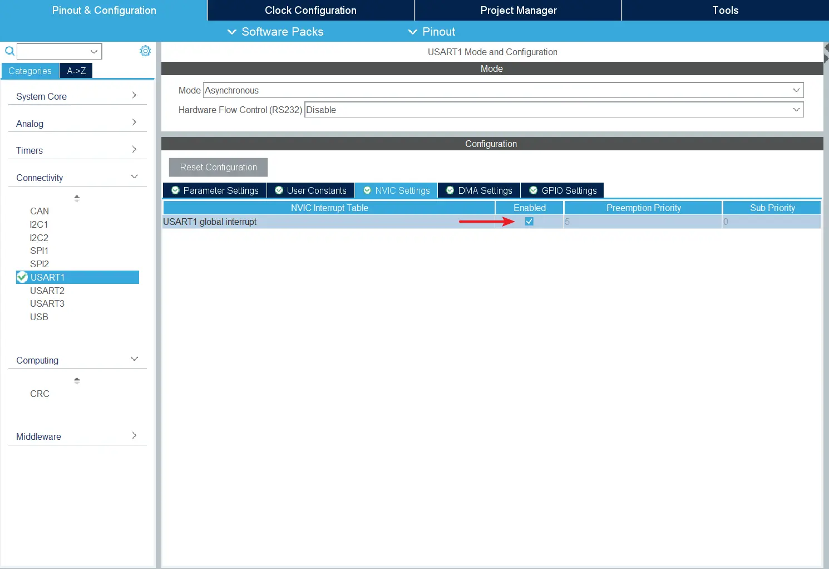Open the settings gear icon
This screenshot has width=829, height=569.
coord(145,51)
